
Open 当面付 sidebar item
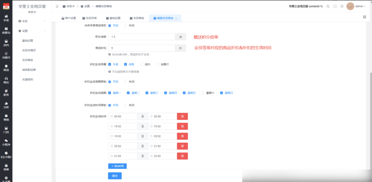(6, 55)
